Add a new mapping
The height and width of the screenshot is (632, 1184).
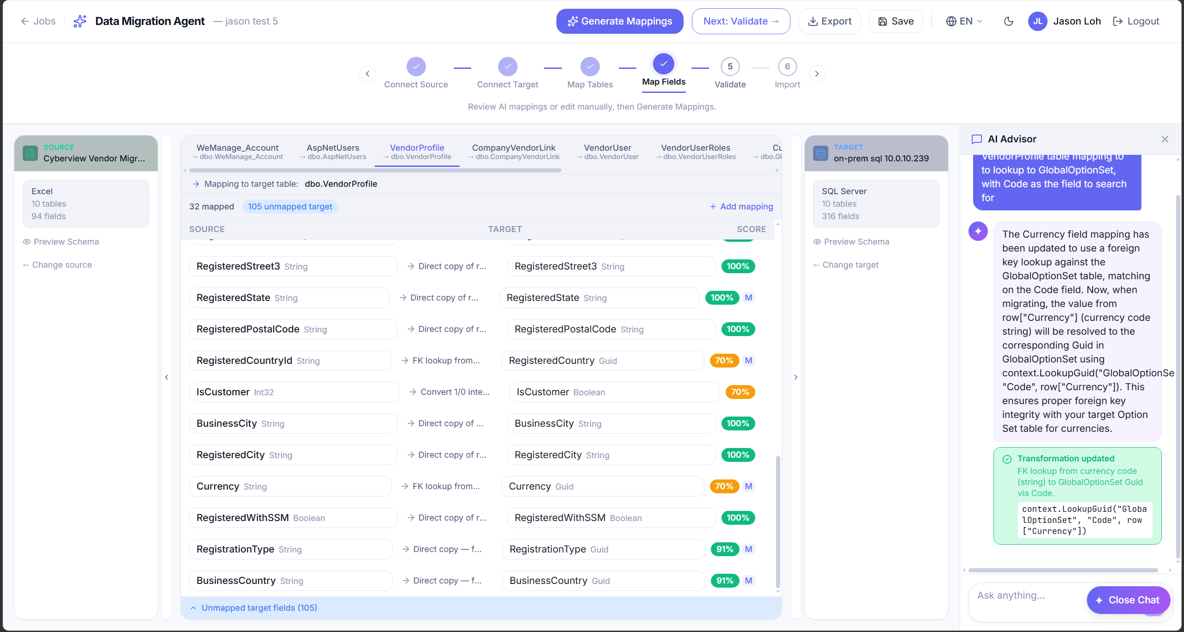741,207
